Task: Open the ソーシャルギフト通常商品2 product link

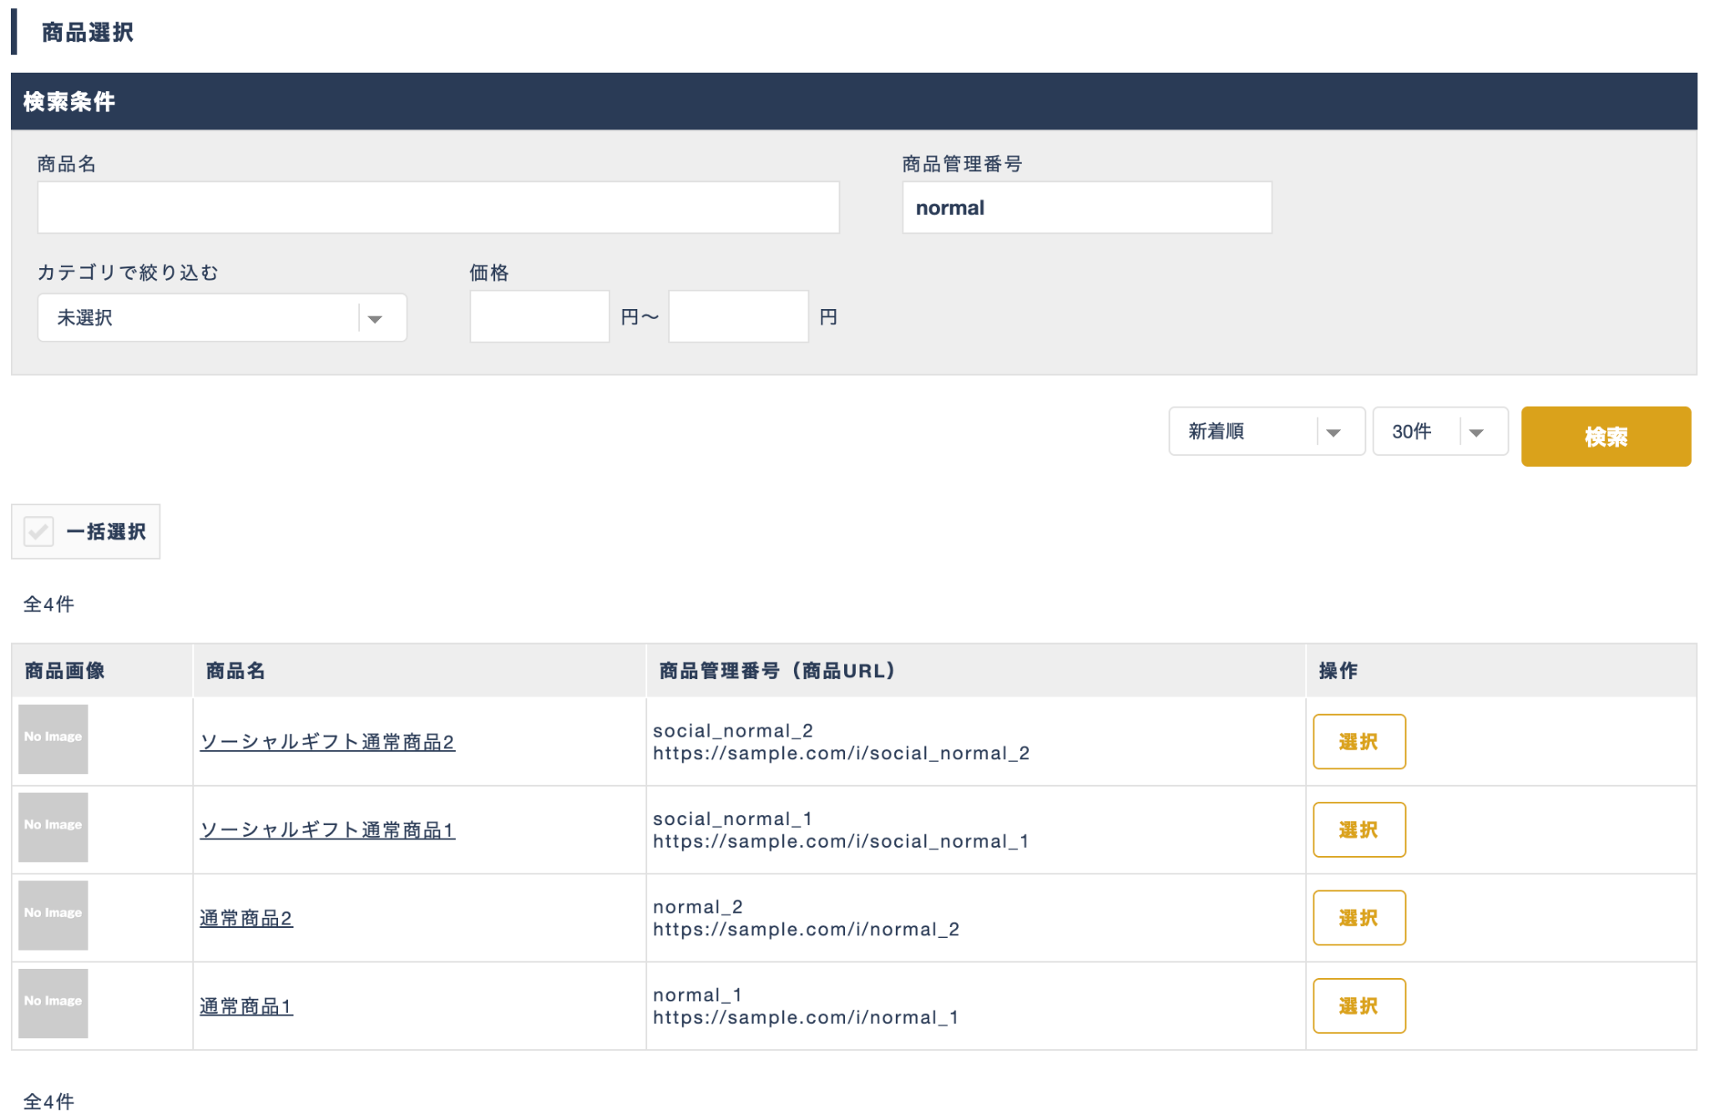Action: (327, 742)
